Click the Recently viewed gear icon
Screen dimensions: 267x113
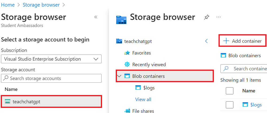[127, 65]
